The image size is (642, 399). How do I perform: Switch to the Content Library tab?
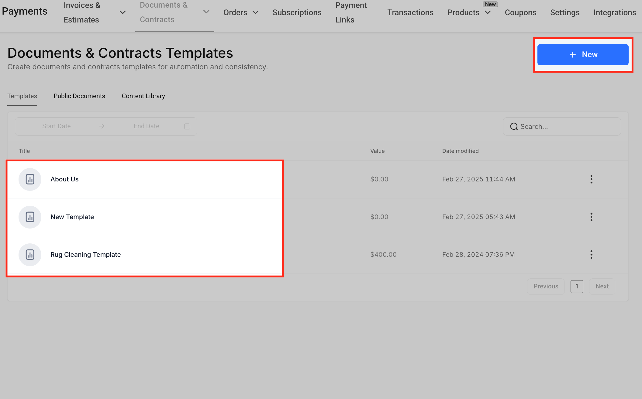click(x=143, y=96)
